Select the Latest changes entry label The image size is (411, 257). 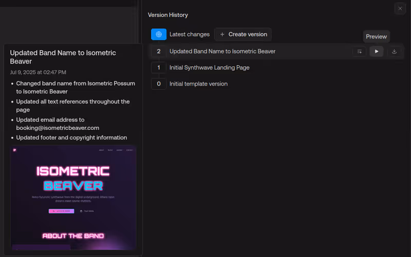point(190,34)
